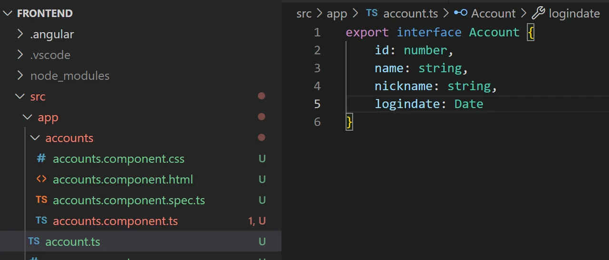609x260 pixels.
Task: Click the Account breadcrumb segment
Action: (x=493, y=14)
